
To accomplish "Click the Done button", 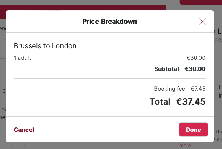I will pos(194,130).
